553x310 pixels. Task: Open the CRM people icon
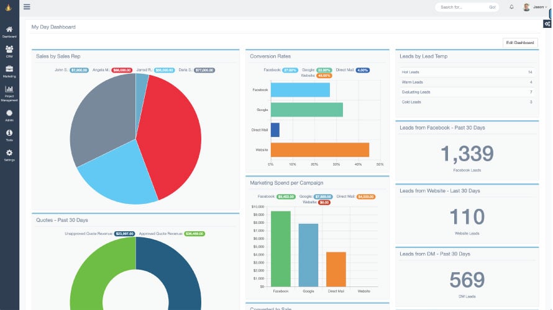click(x=9, y=49)
